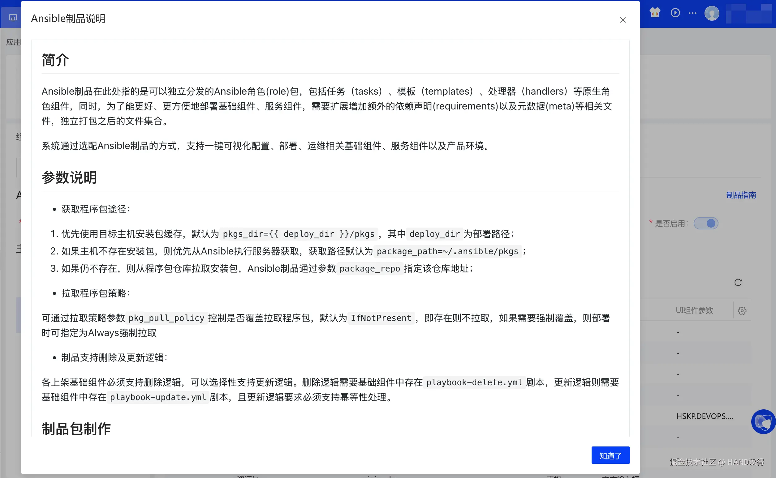Click the playbook-delete.yml inline code

(x=474, y=382)
